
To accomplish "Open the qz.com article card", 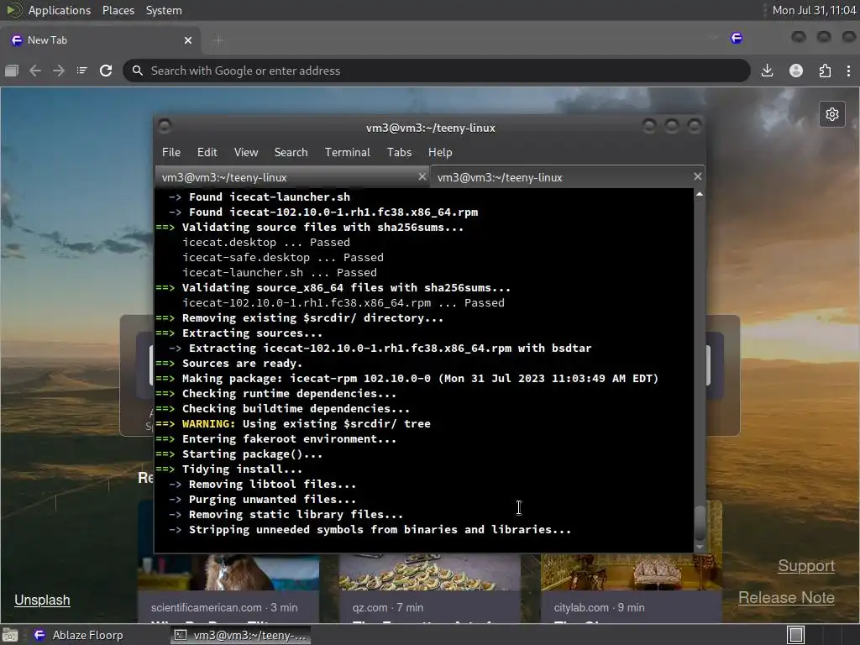I will (x=429, y=589).
